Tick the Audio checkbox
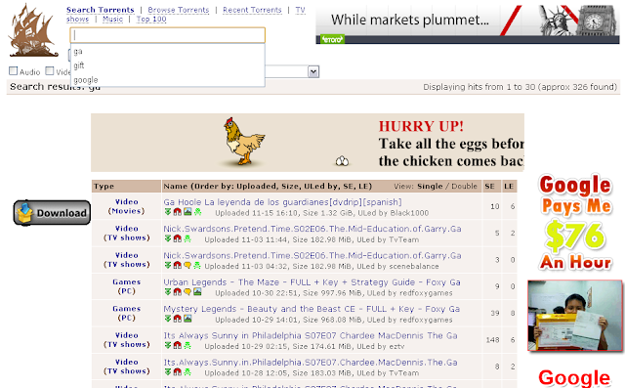The image size is (625, 388). [13, 71]
